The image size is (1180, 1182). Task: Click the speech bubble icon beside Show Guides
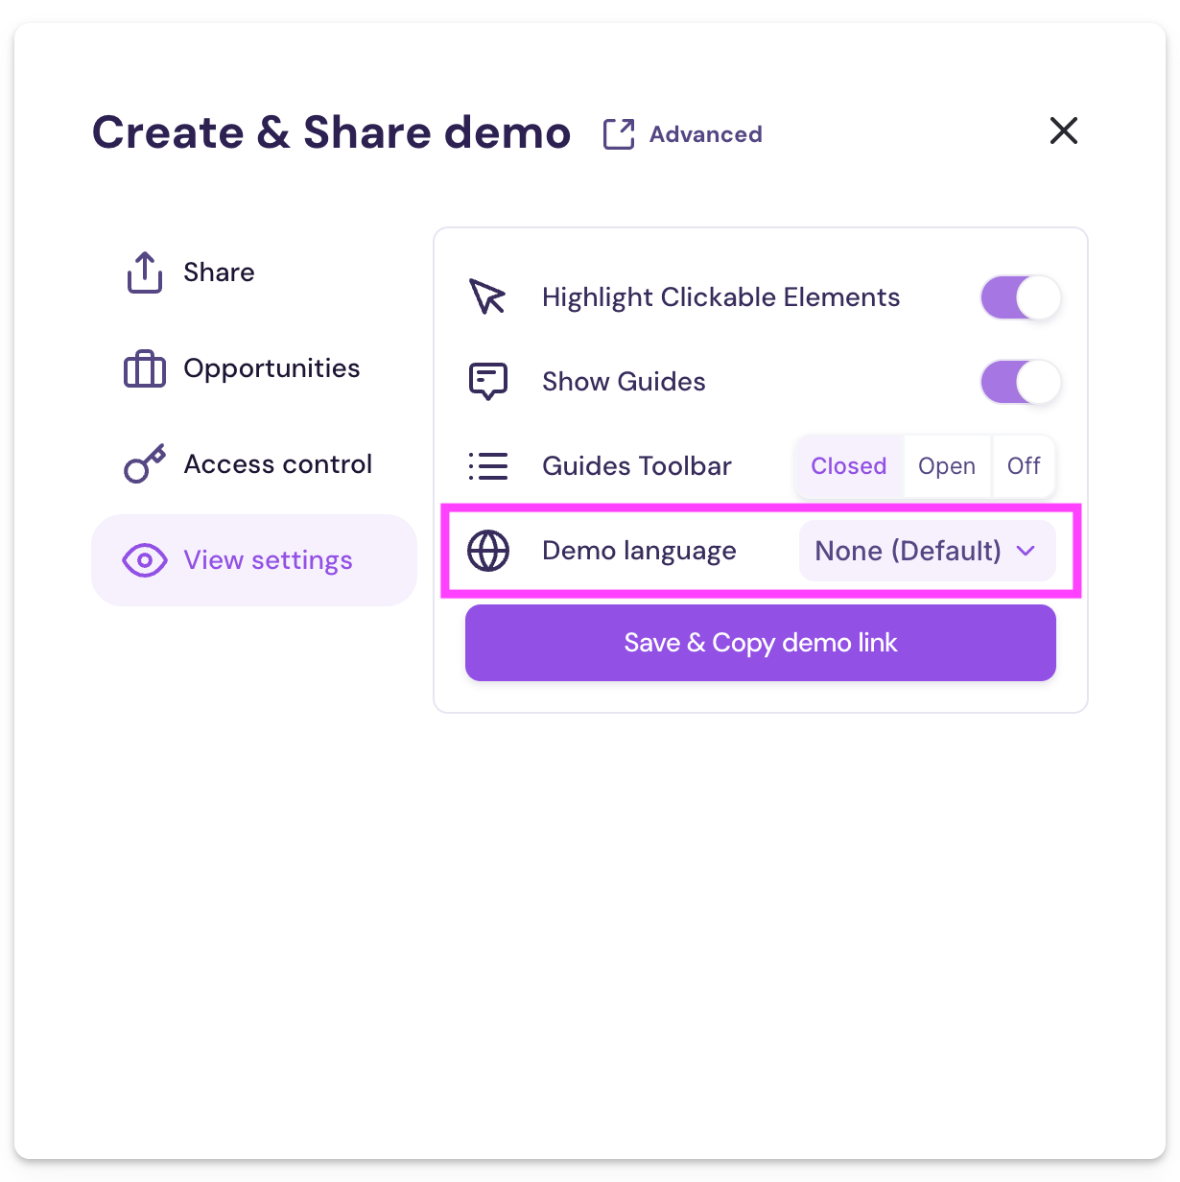pos(488,381)
